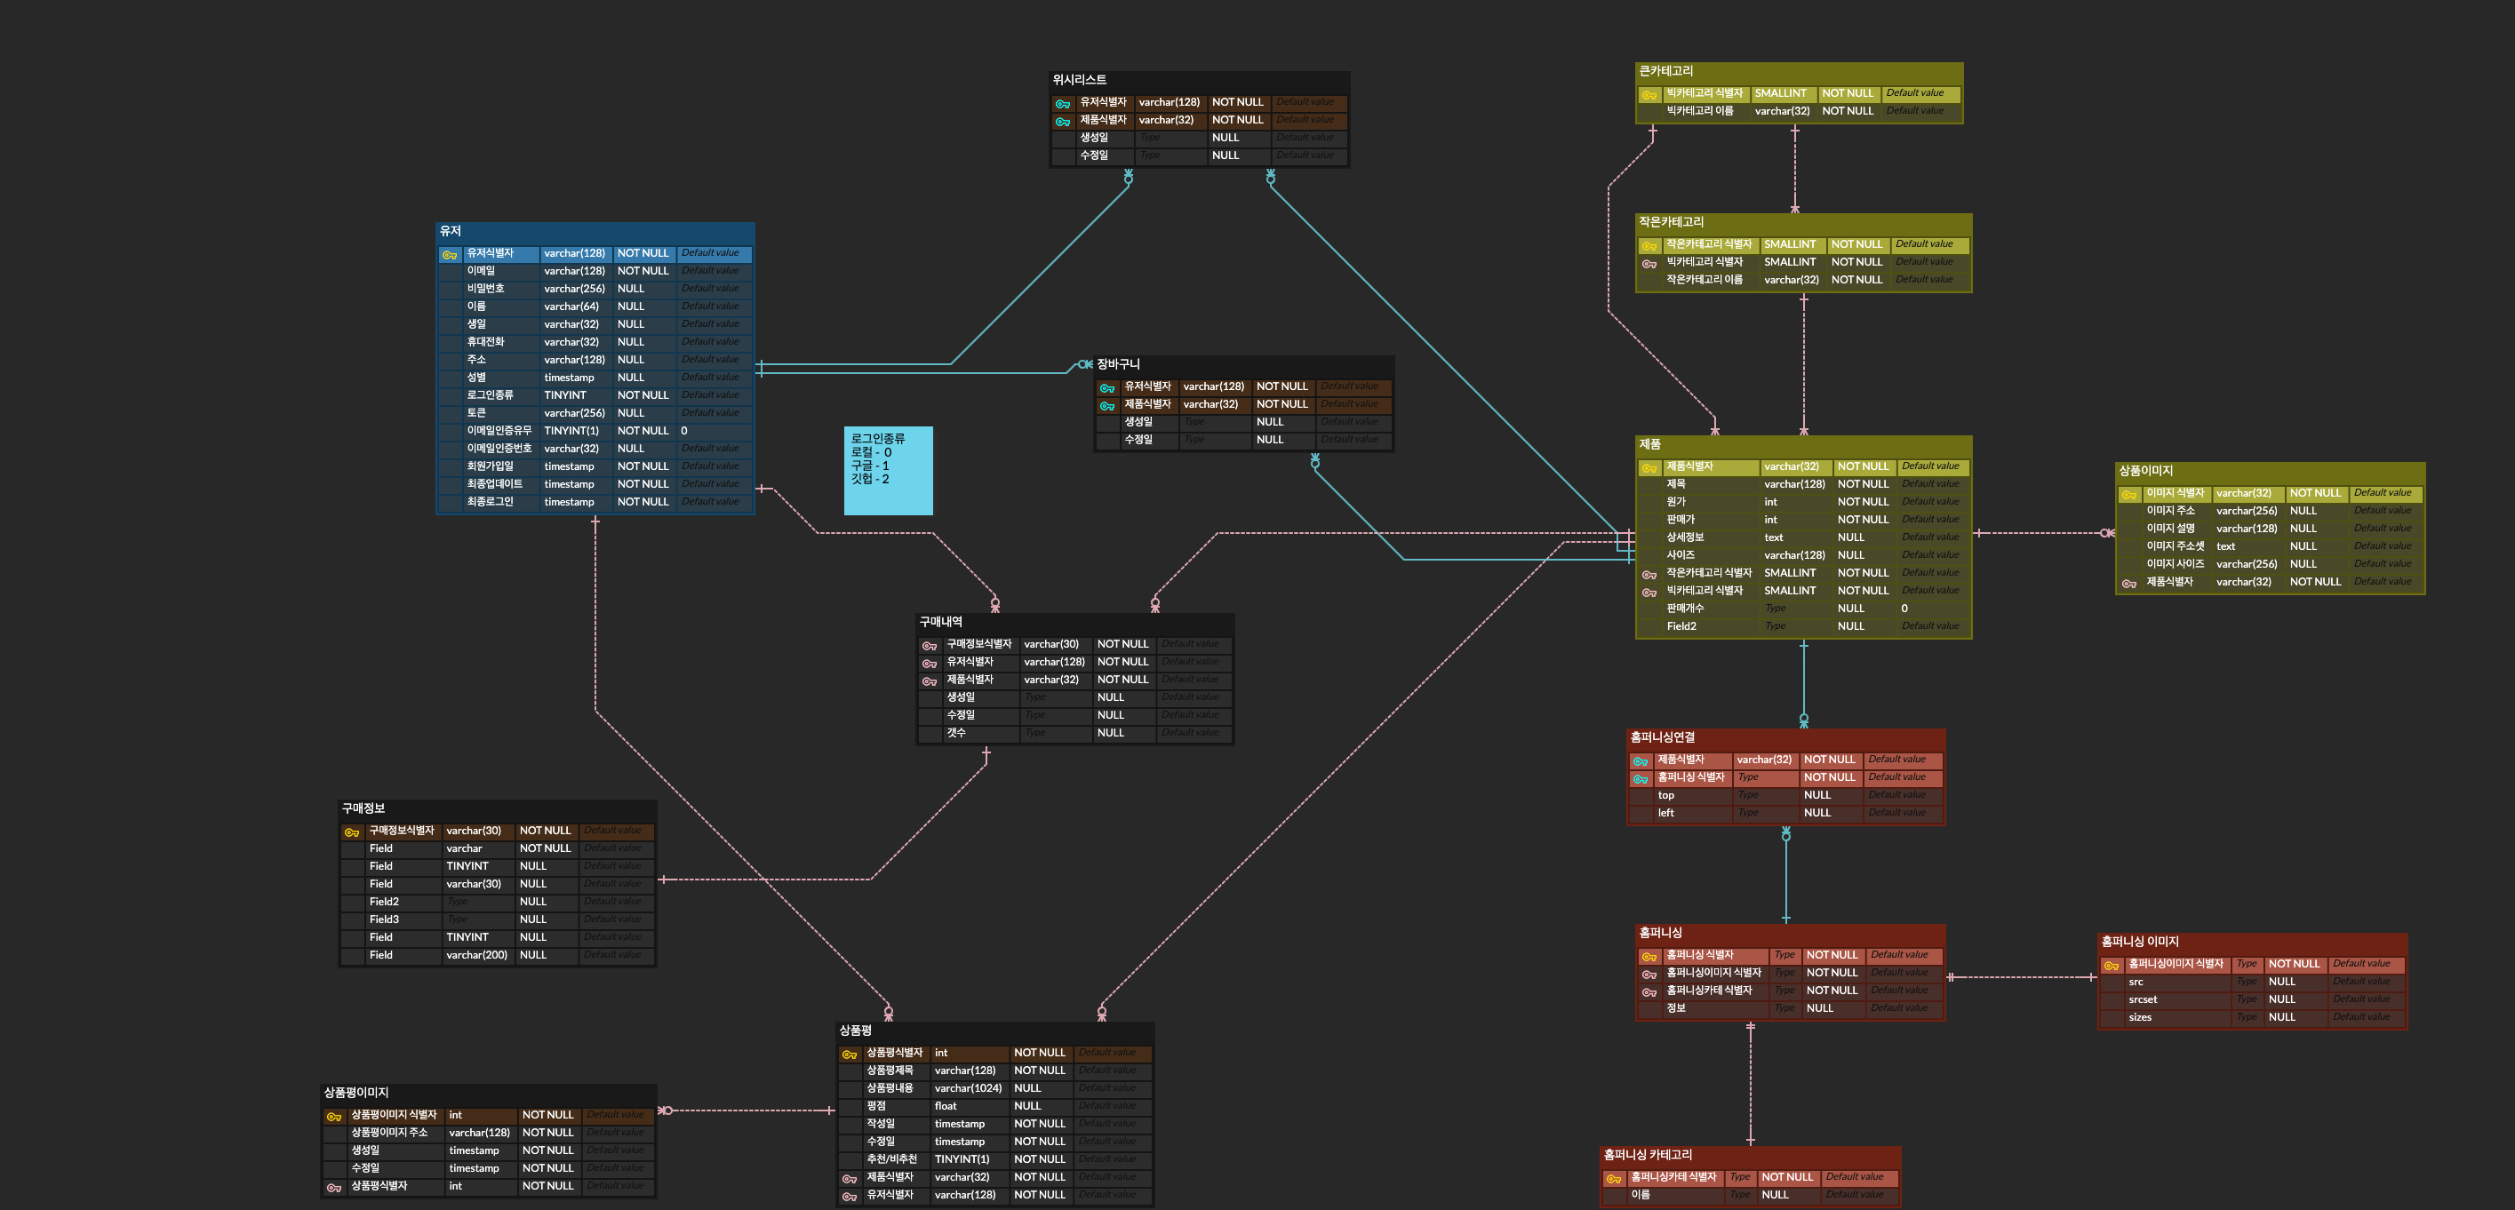Screen dimensions: 2515x1210
Task: Select the 제품 table title
Action: [1650, 444]
